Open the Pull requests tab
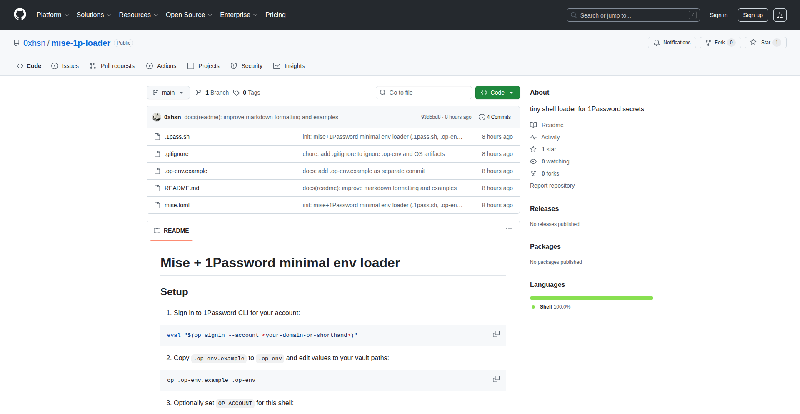The width and height of the screenshot is (800, 414). coord(112,66)
